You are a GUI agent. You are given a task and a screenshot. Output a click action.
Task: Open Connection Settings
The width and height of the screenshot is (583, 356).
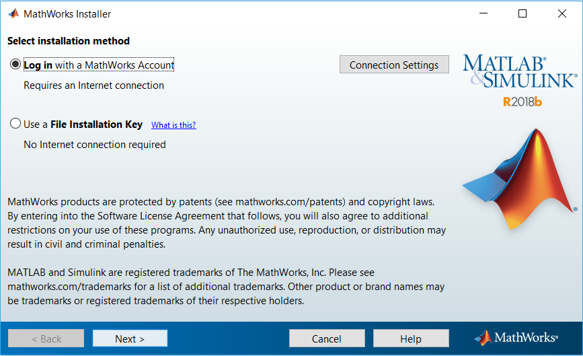tap(394, 65)
